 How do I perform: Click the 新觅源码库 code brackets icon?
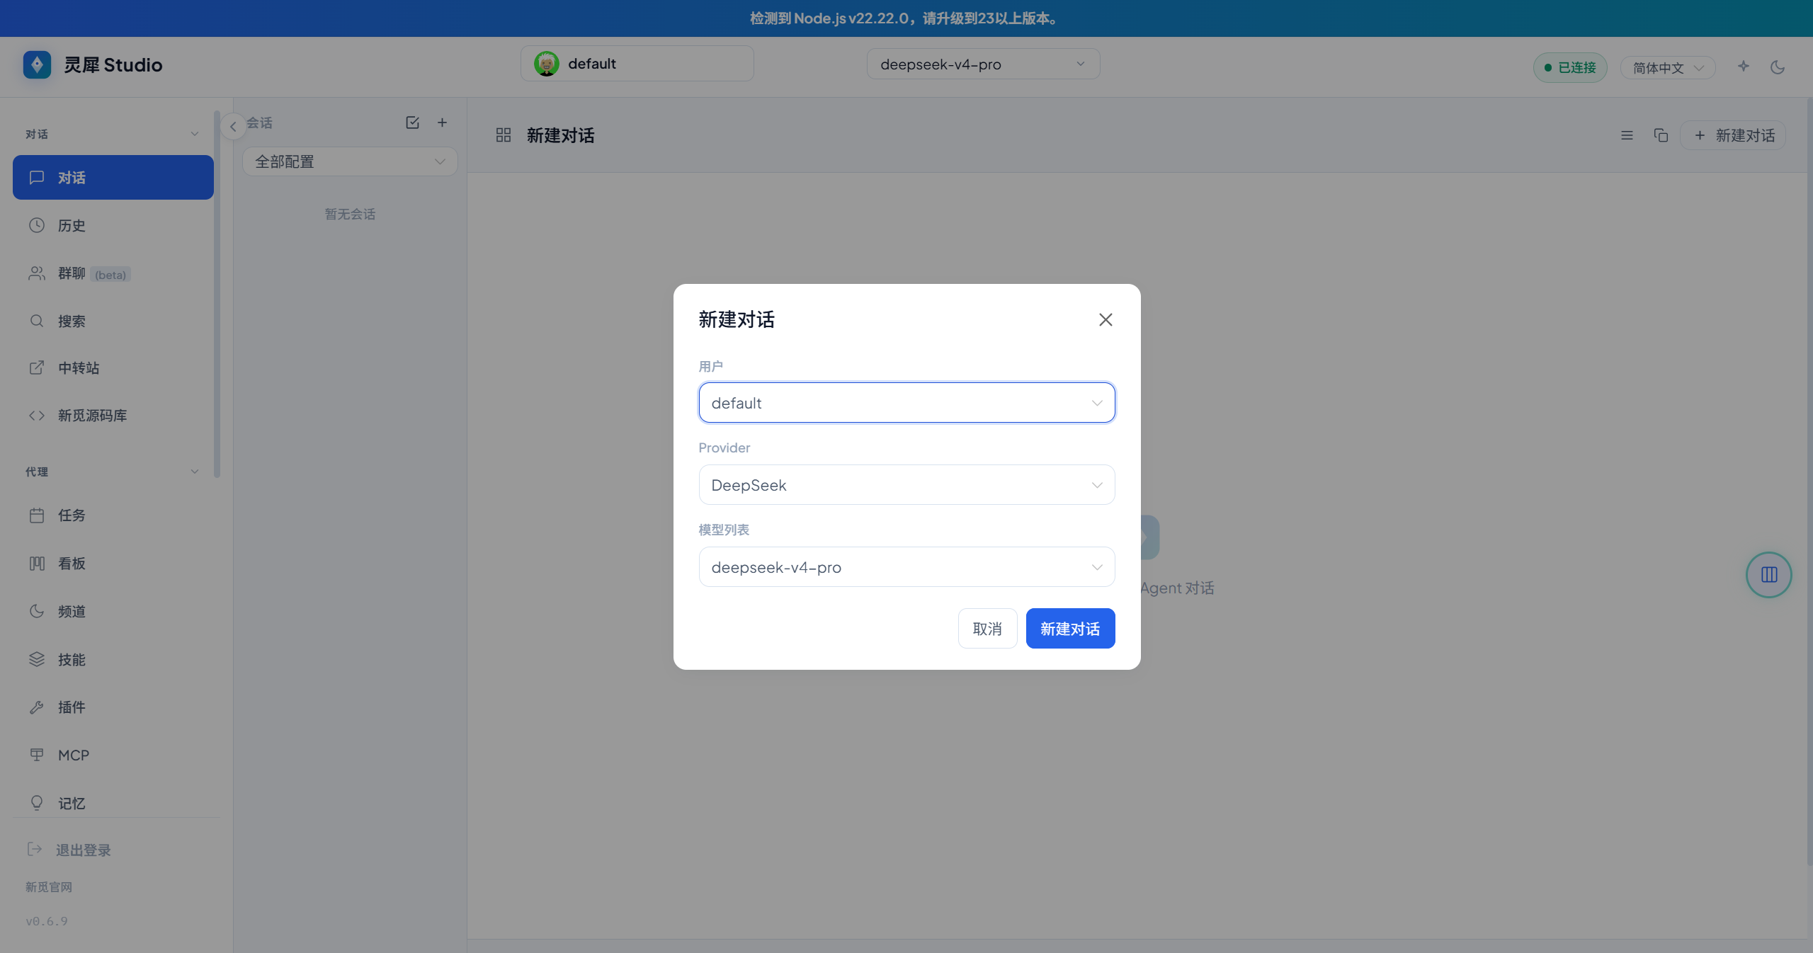tap(37, 416)
